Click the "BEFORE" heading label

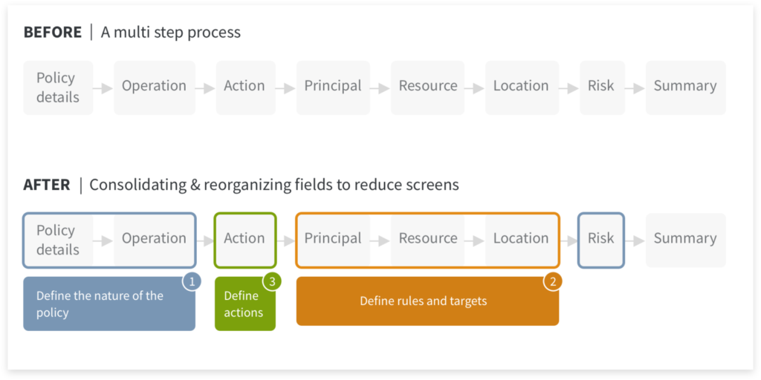(x=53, y=33)
